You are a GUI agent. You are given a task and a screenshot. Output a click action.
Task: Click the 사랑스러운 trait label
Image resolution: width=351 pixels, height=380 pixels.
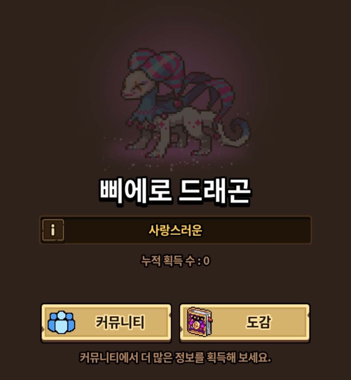(175, 230)
